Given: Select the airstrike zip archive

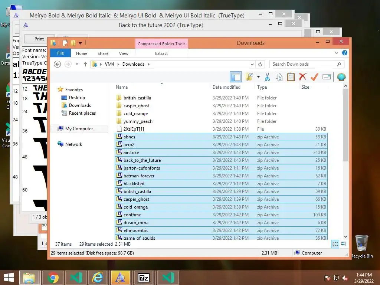Looking at the screenshot, I should click(x=221, y=153).
